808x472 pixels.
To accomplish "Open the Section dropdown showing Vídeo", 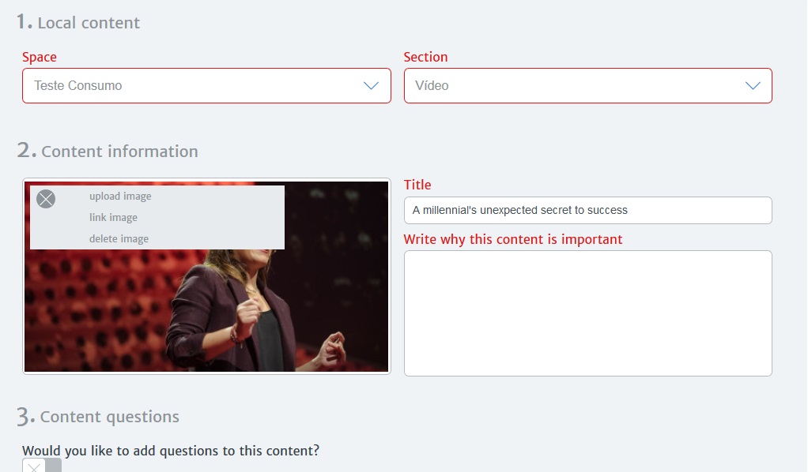I will tap(588, 85).
